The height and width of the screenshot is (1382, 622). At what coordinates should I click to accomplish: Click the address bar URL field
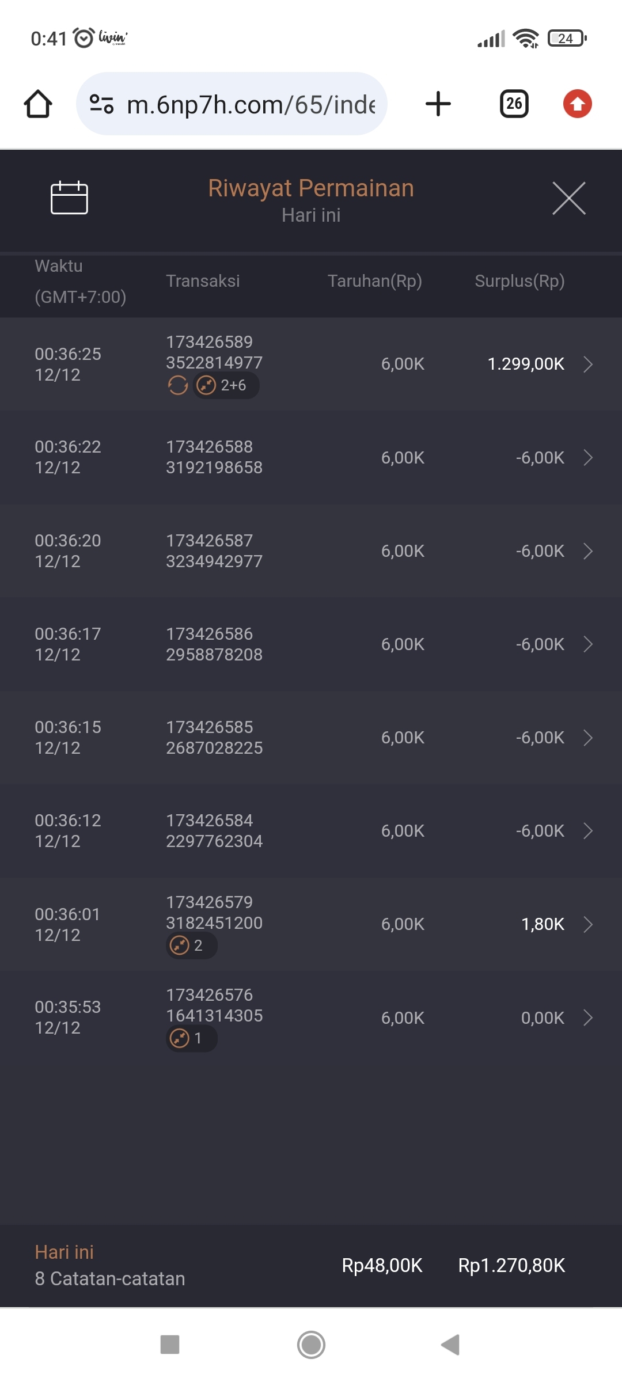click(251, 104)
